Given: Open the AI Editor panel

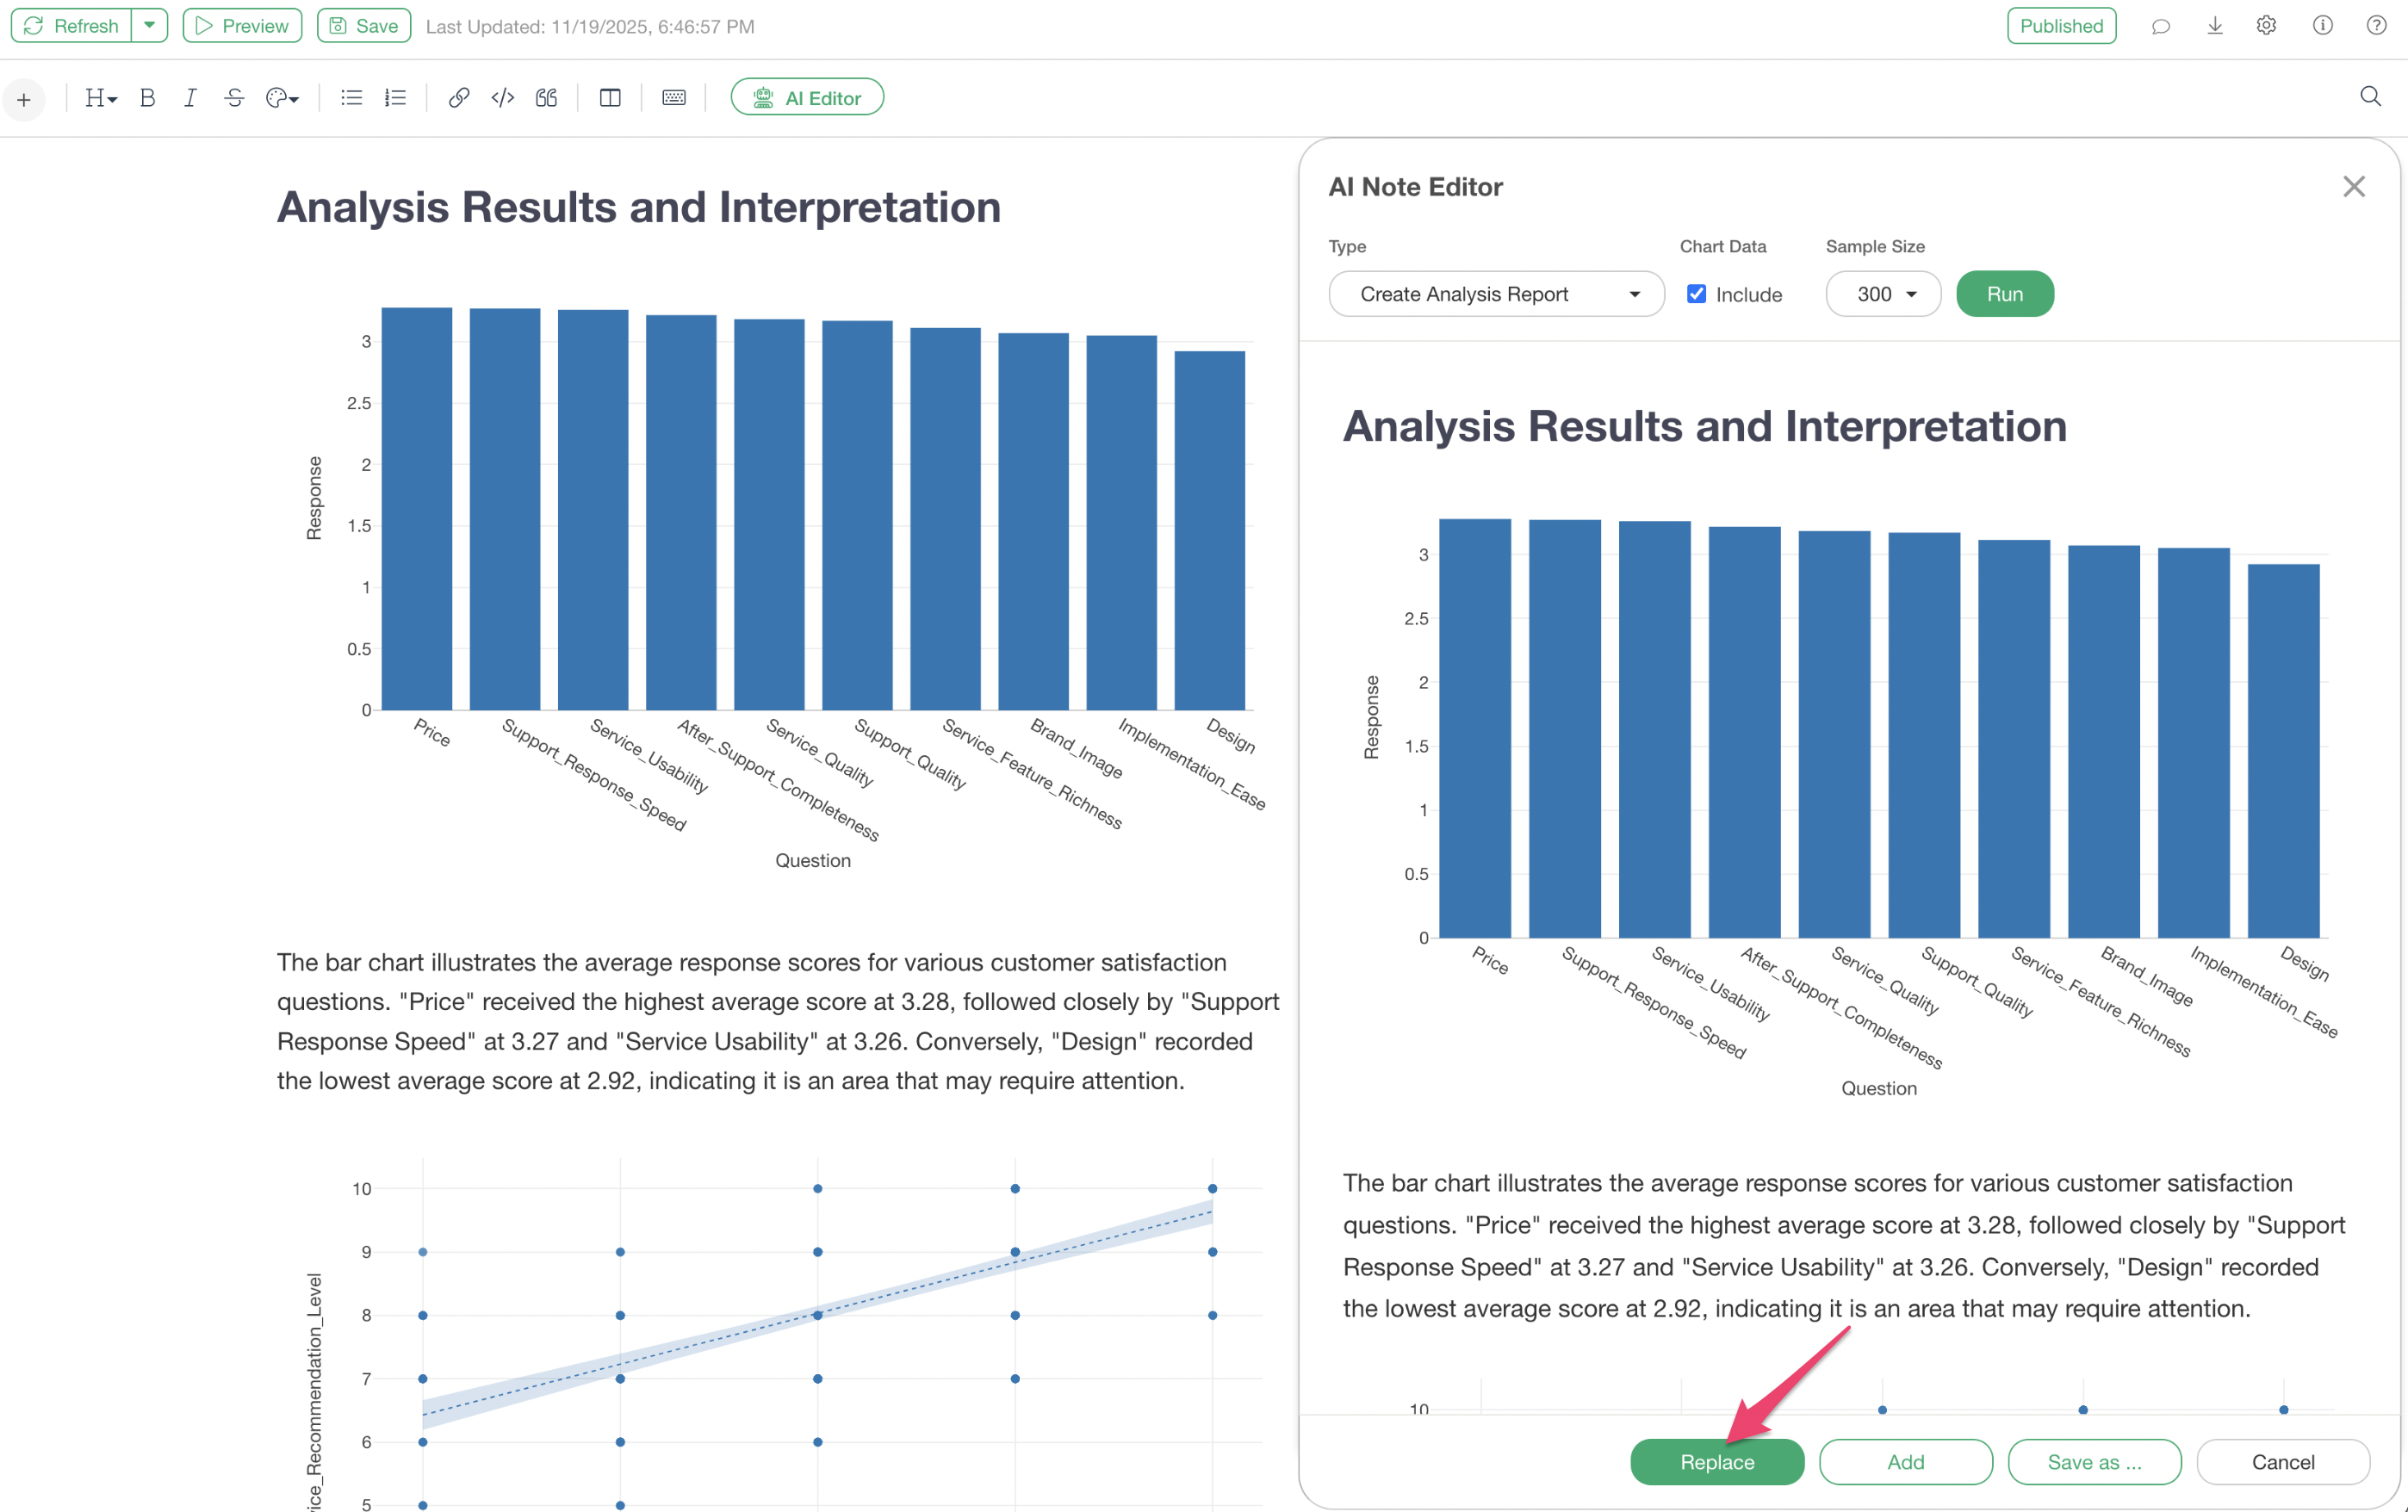Looking at the screenshot, I should point(807,98).
